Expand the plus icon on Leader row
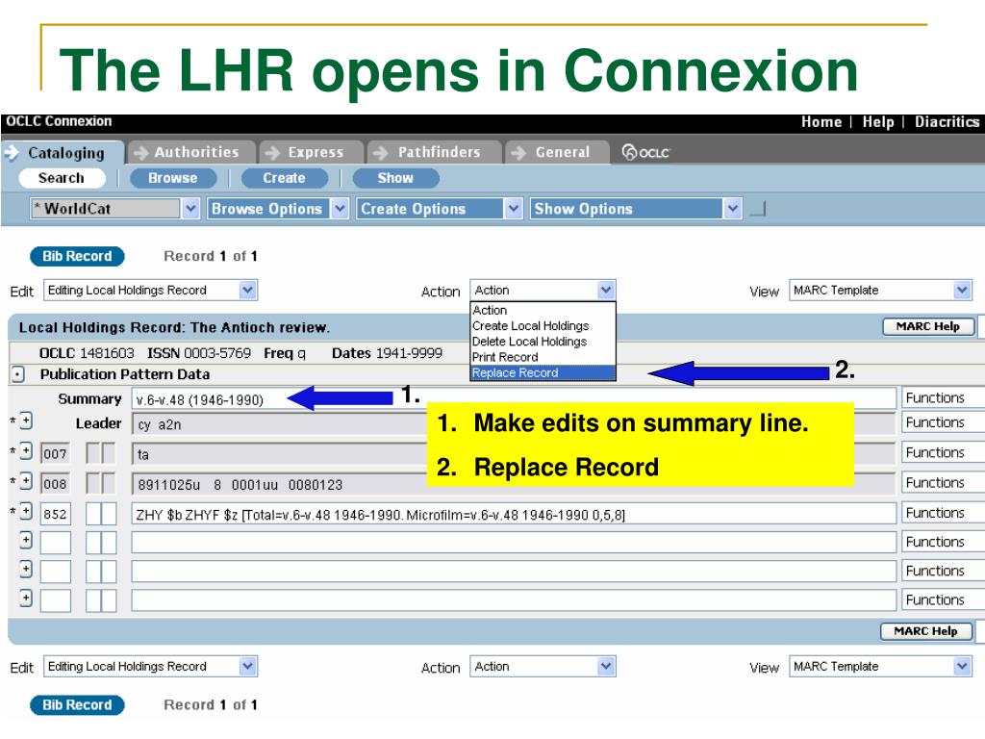The image size is (985, 739). 26,420
